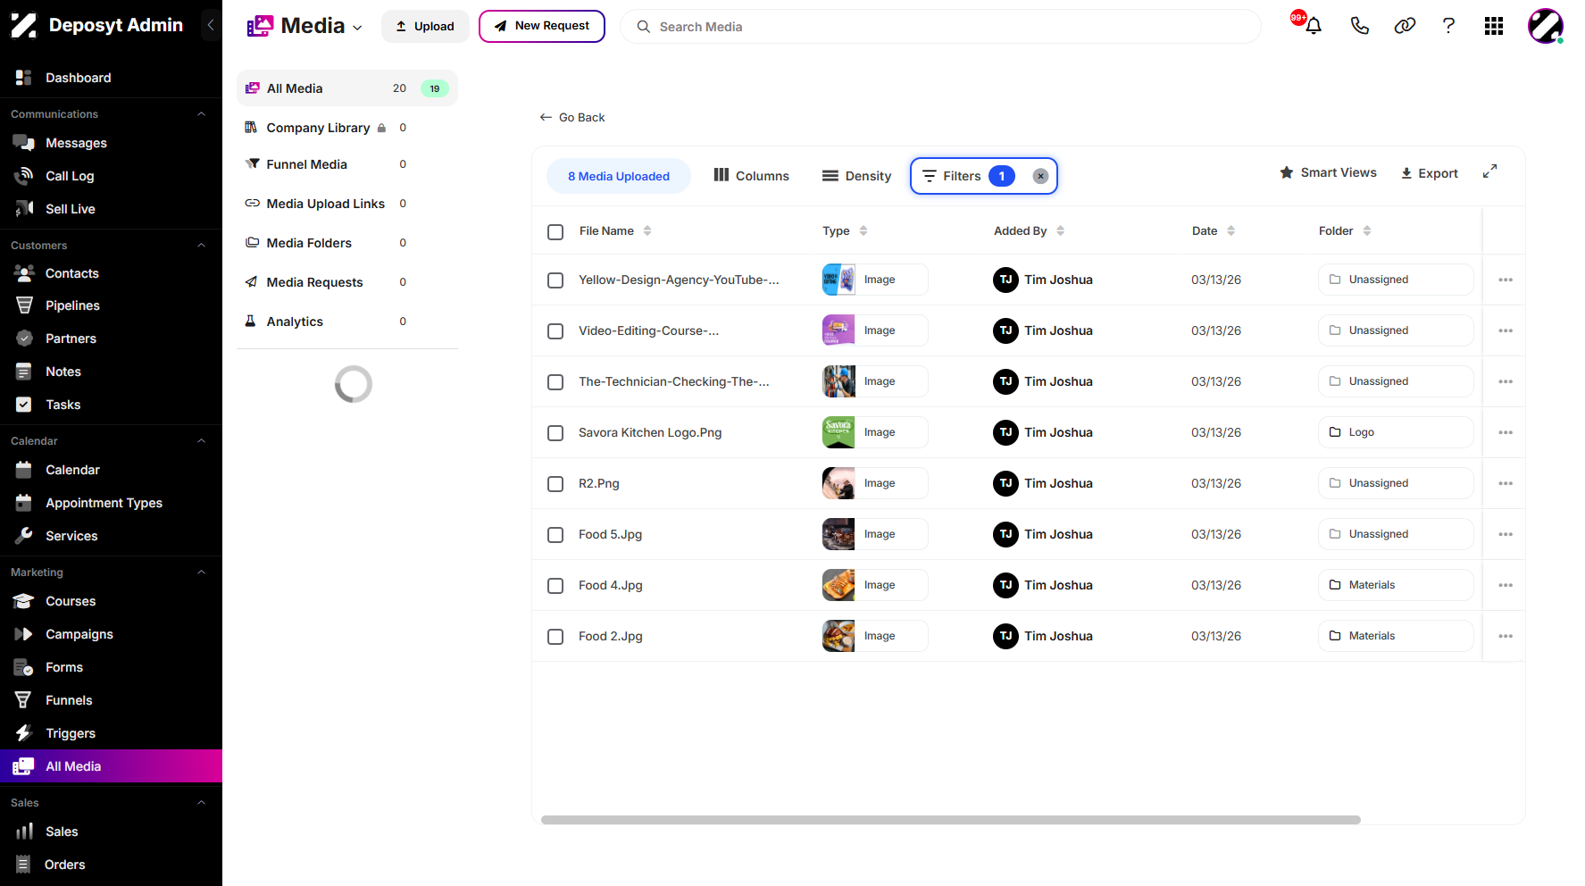Click the link chain icon in header
1585x886 pixels.
click(x=1405, y=26)
